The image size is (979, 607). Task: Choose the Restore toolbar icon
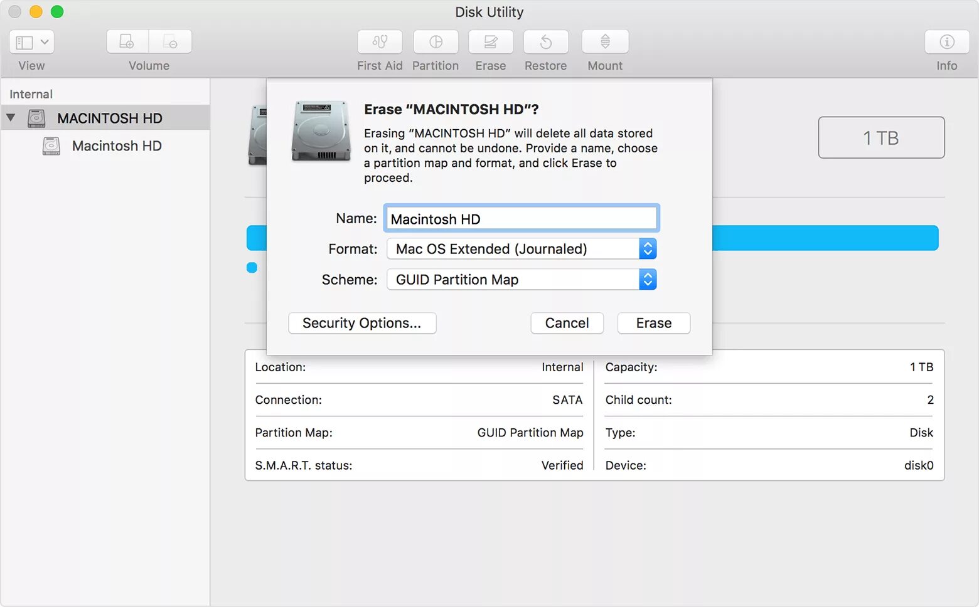(x=546, y=42)
